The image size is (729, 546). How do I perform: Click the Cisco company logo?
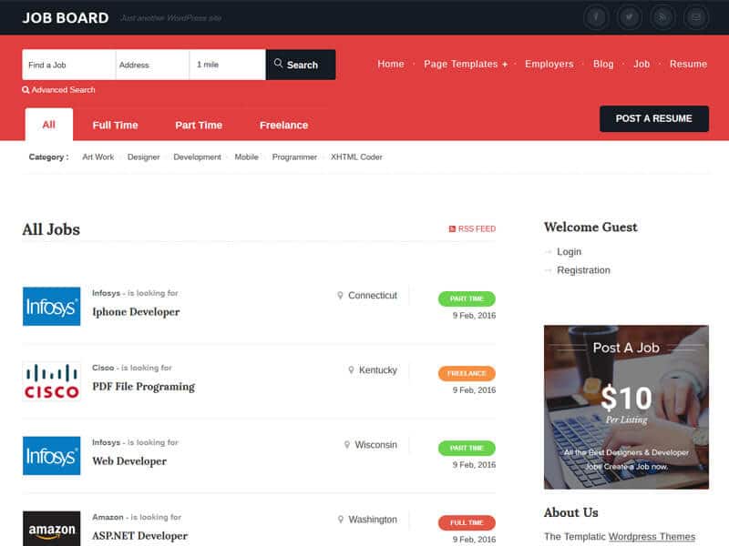51,381
